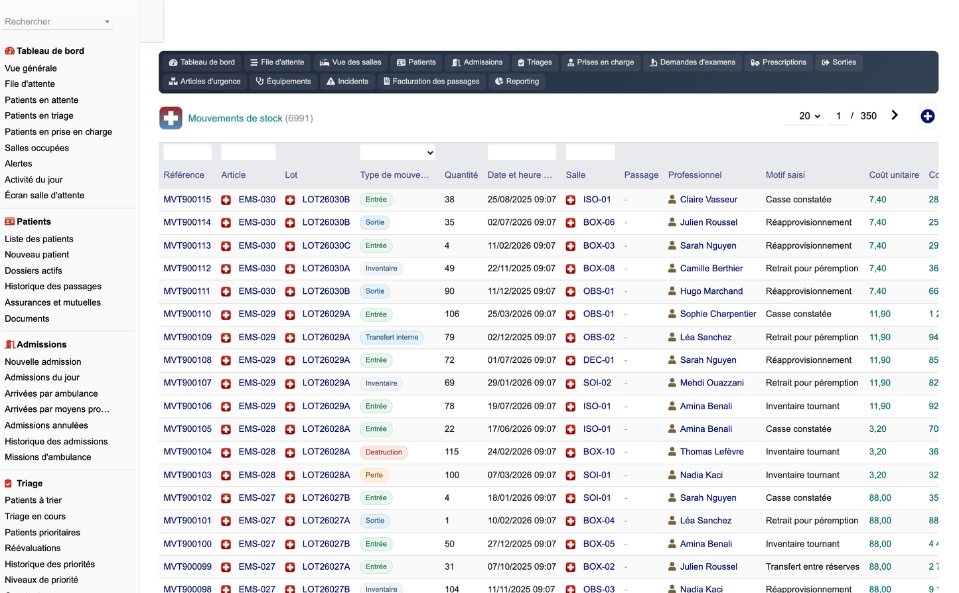959x593 pixels.
Task: Click the room icon beside BOX-04 in row MVT900101
Action: (571, 521)
